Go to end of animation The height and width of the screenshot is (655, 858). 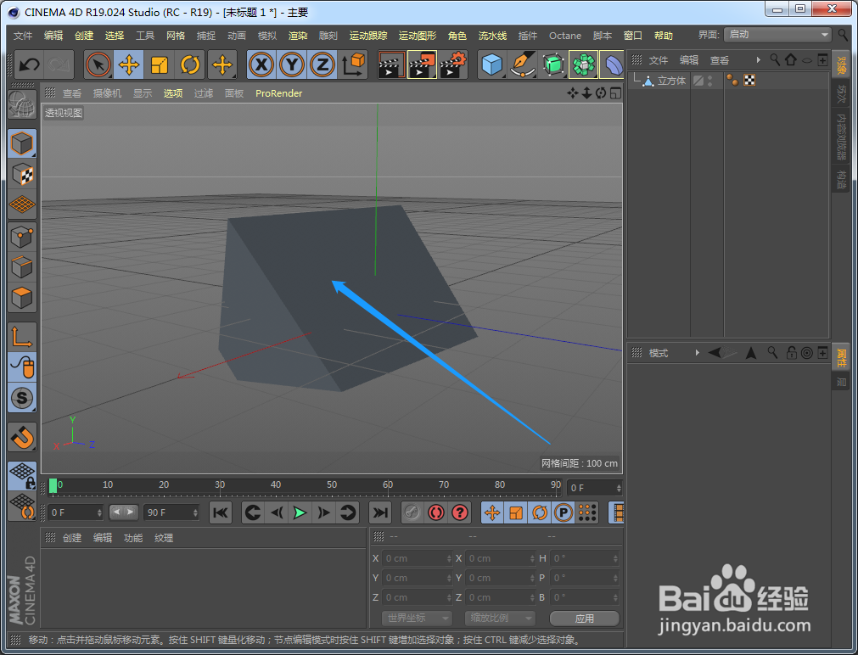click(x=379, y=512)
